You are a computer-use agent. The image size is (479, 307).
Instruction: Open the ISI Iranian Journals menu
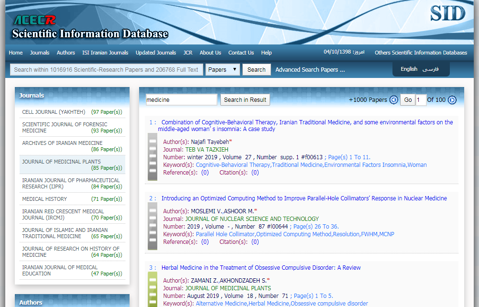[x=105, y=53]
